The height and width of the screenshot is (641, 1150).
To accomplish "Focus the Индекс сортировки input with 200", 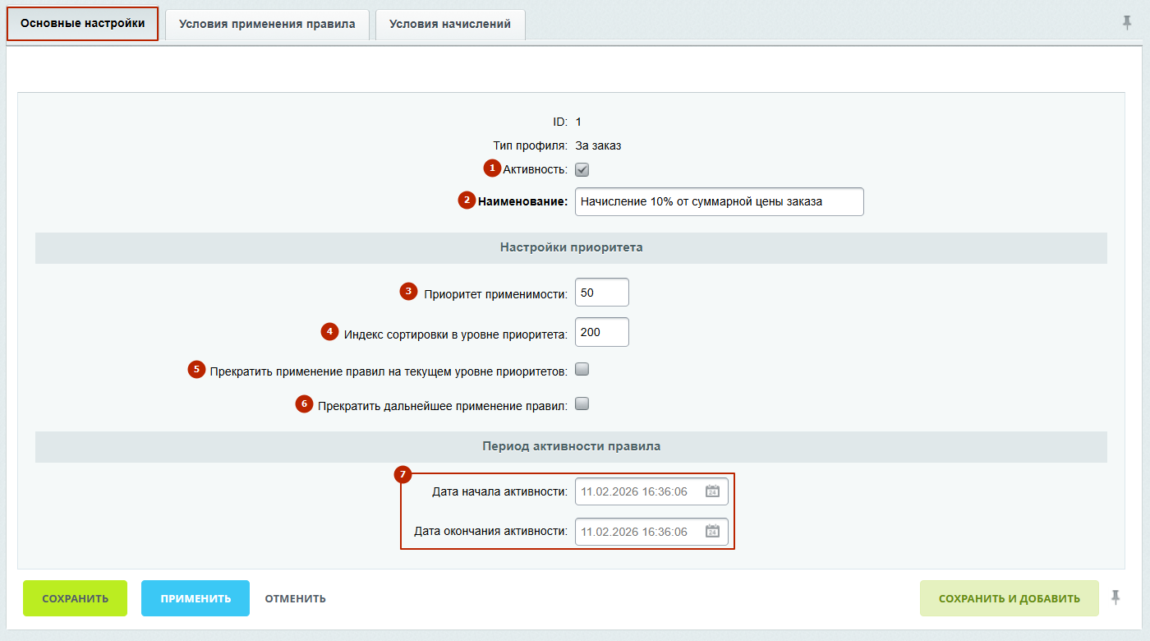I will [601, 332].
